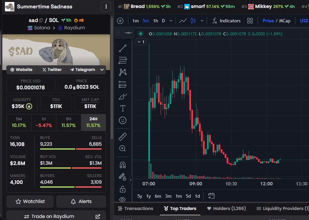Screen dimensions: 309x220
Task: Switch to the Transactions tab
Action: tap(136, 209)
